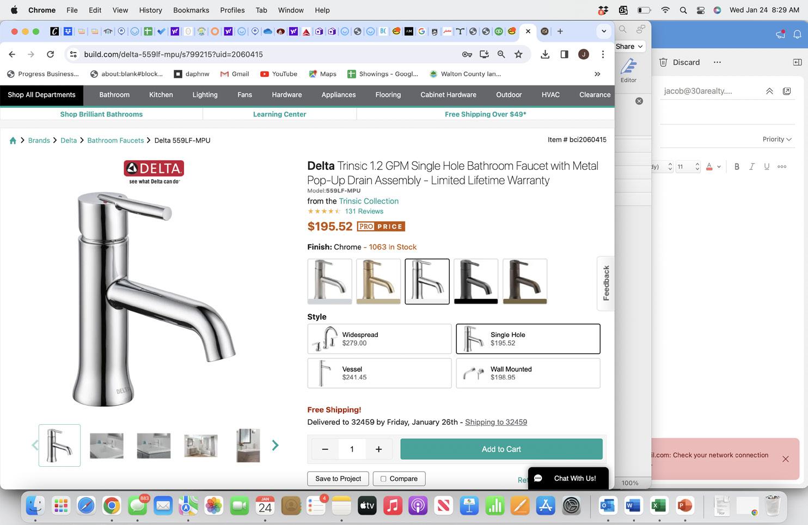Open Chrome tab search dropdown

coord(603,31)
